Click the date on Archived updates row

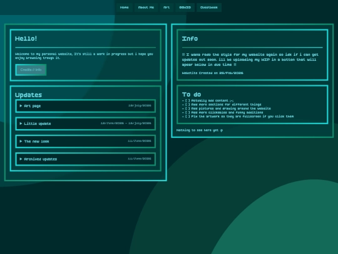140,159
